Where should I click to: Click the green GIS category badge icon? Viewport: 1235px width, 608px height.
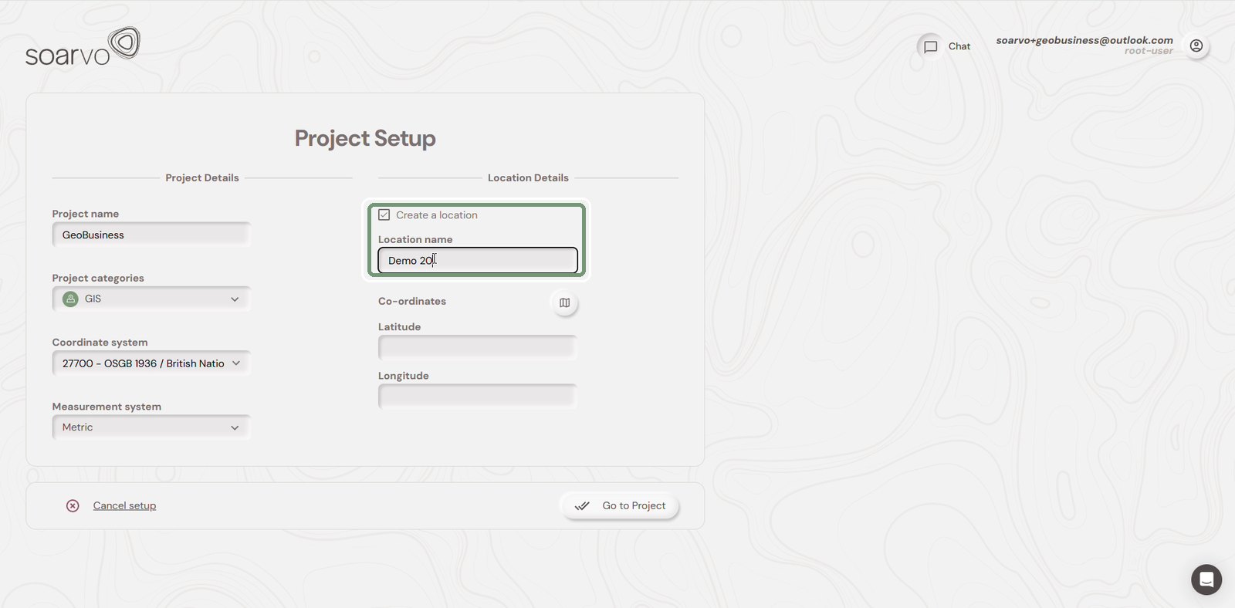tap(70, 299)
